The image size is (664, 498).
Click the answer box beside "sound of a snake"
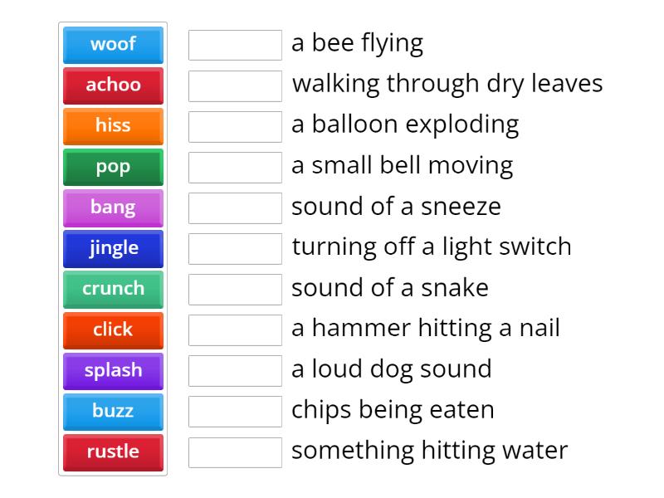click(235, 289)
